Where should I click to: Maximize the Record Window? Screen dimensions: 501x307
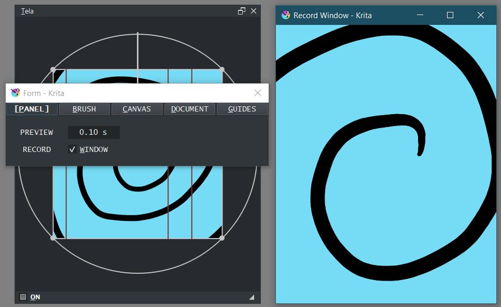(450, 15)
